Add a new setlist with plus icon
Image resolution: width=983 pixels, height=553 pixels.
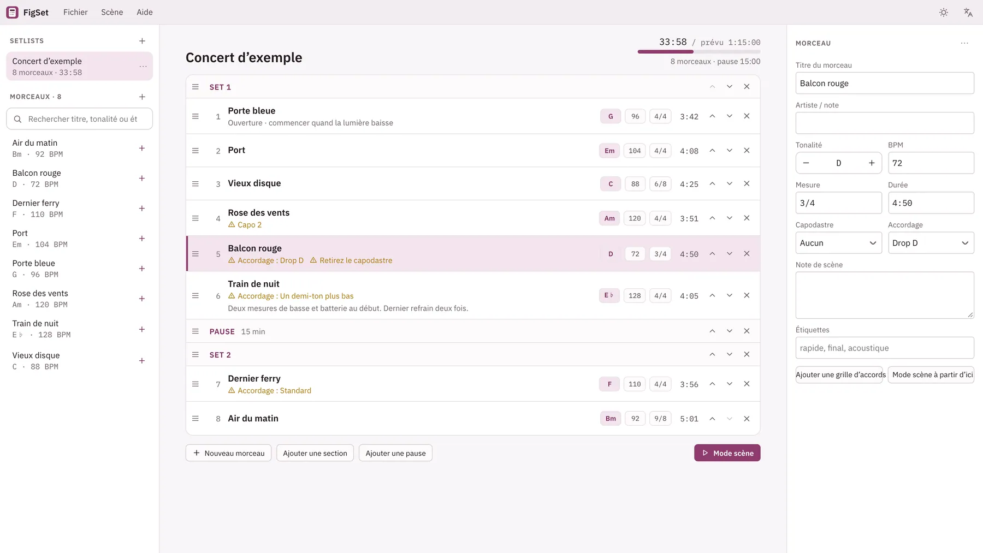click(x=142, y=41)
